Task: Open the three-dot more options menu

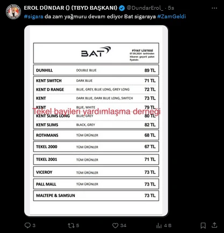Action: (214, 8)
